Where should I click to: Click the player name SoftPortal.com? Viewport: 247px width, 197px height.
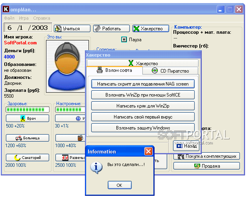click(20, 43)
